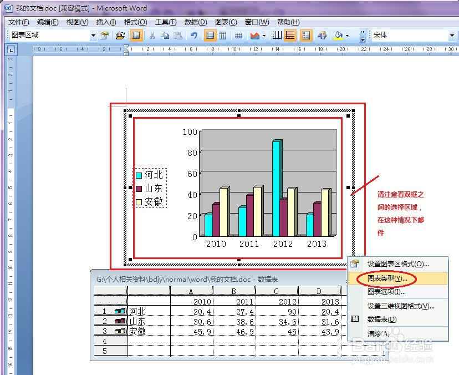Screen dimensions: 459x375
Task: Click the Undo arrow icon
Action: tap(193, 36)
